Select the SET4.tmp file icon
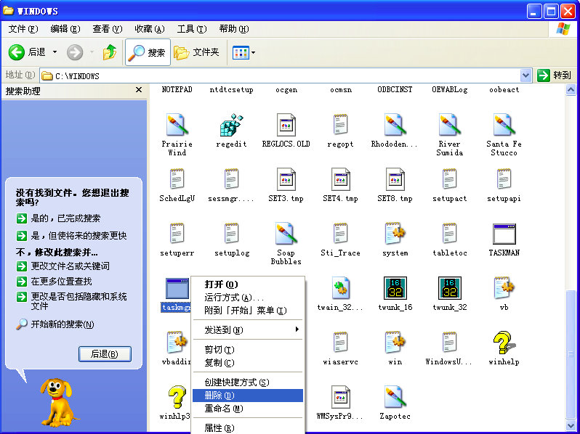580x434 pixels. tap(340, 179)
